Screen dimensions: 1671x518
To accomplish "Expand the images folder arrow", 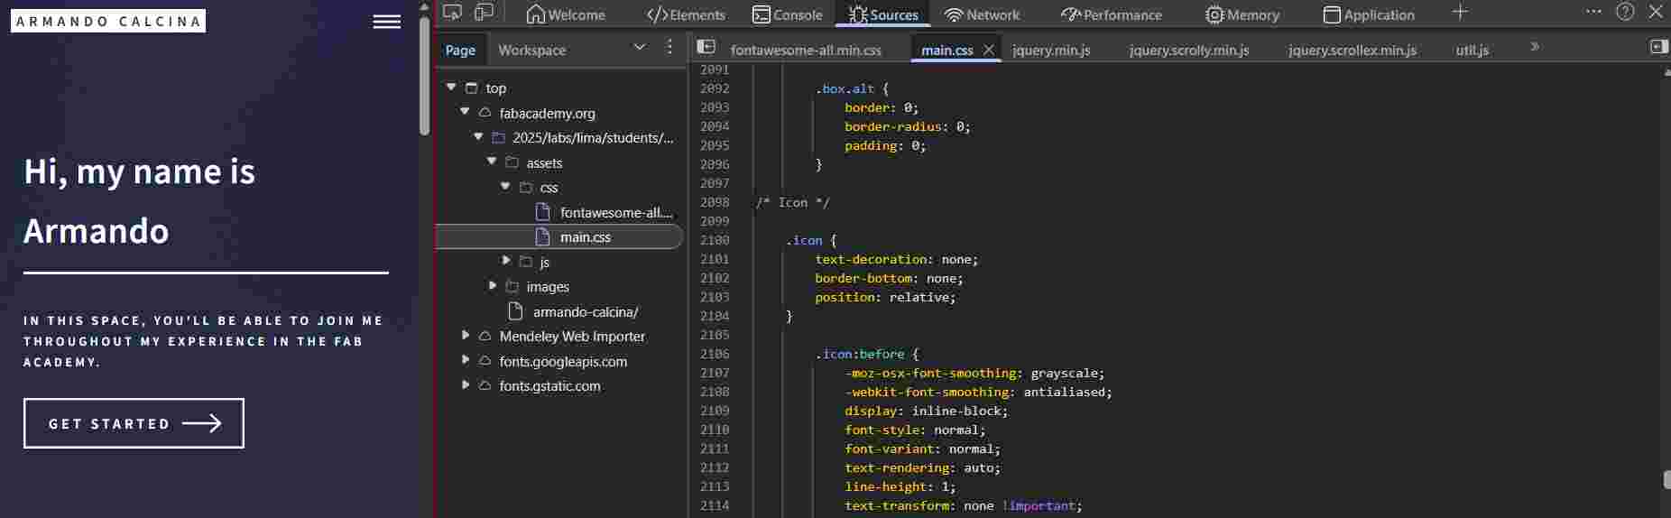I will [x=493, y=286].
